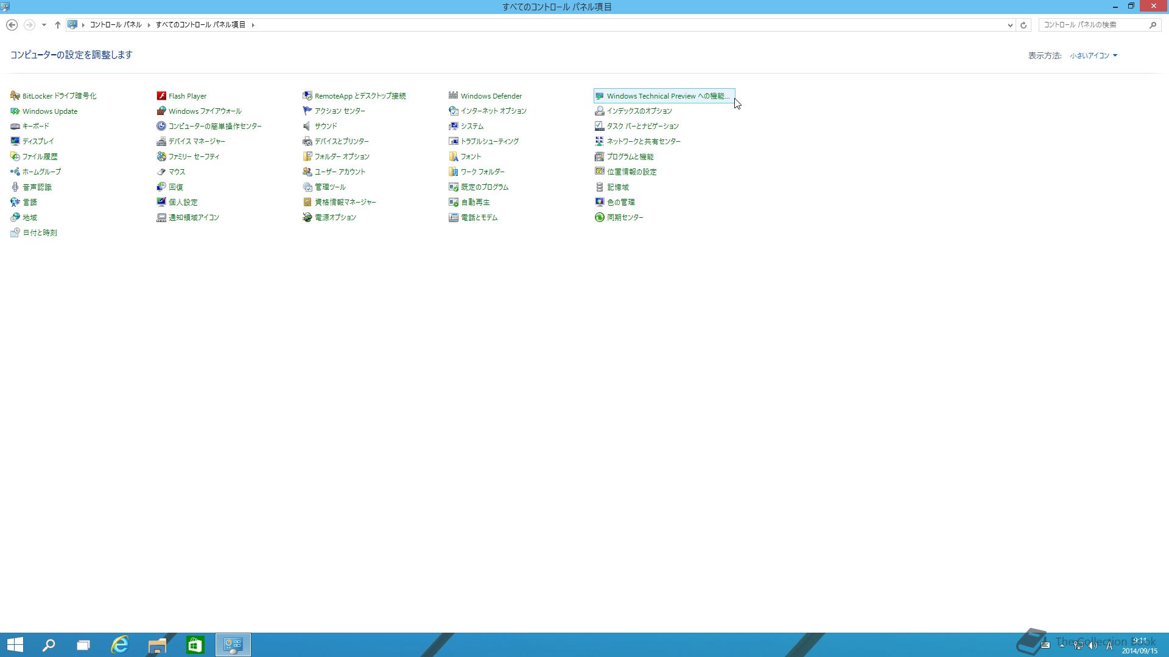Open 電話とモデム link
This screenshot has width=1169, height=657.
[479, 217]
